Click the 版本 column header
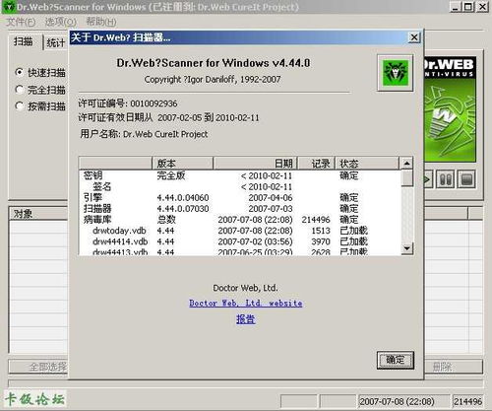492x411 pixels. (x=183, y=164)
